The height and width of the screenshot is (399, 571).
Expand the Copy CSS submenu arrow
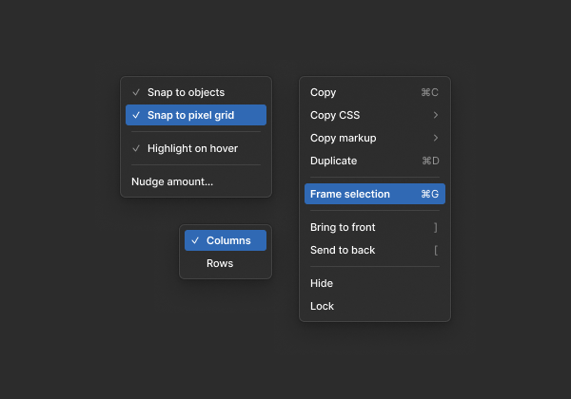pyautogui.click(x=435, y=115)
